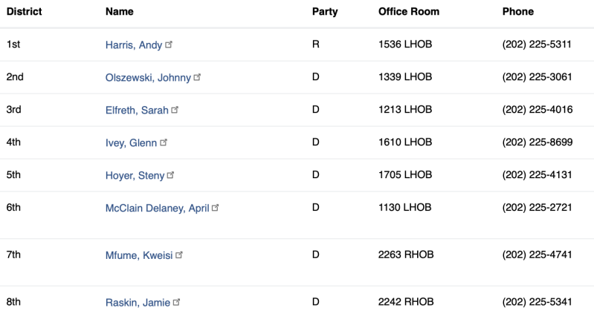Click the District column header
The height and width of the screenshot is (322, 594).
point(24,12)
